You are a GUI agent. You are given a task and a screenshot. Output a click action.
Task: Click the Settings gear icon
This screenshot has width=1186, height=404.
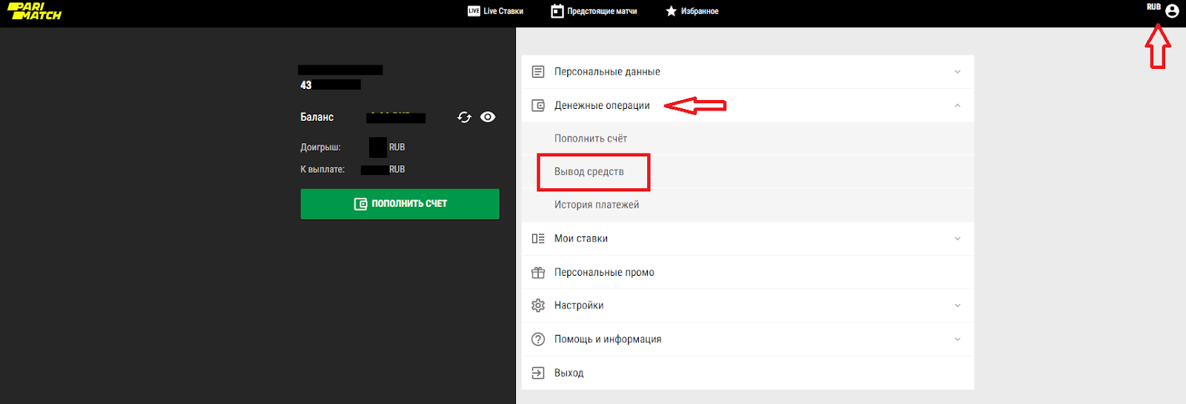pyautogui.click(x=538, y=305)
